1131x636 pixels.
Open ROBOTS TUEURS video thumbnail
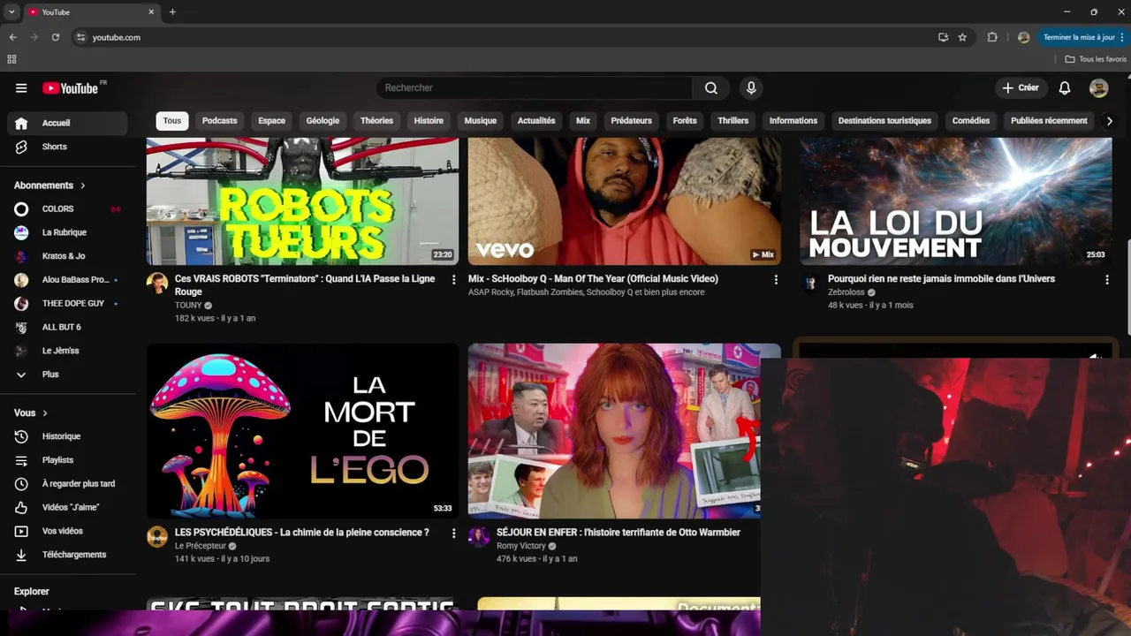pos(302,201)
